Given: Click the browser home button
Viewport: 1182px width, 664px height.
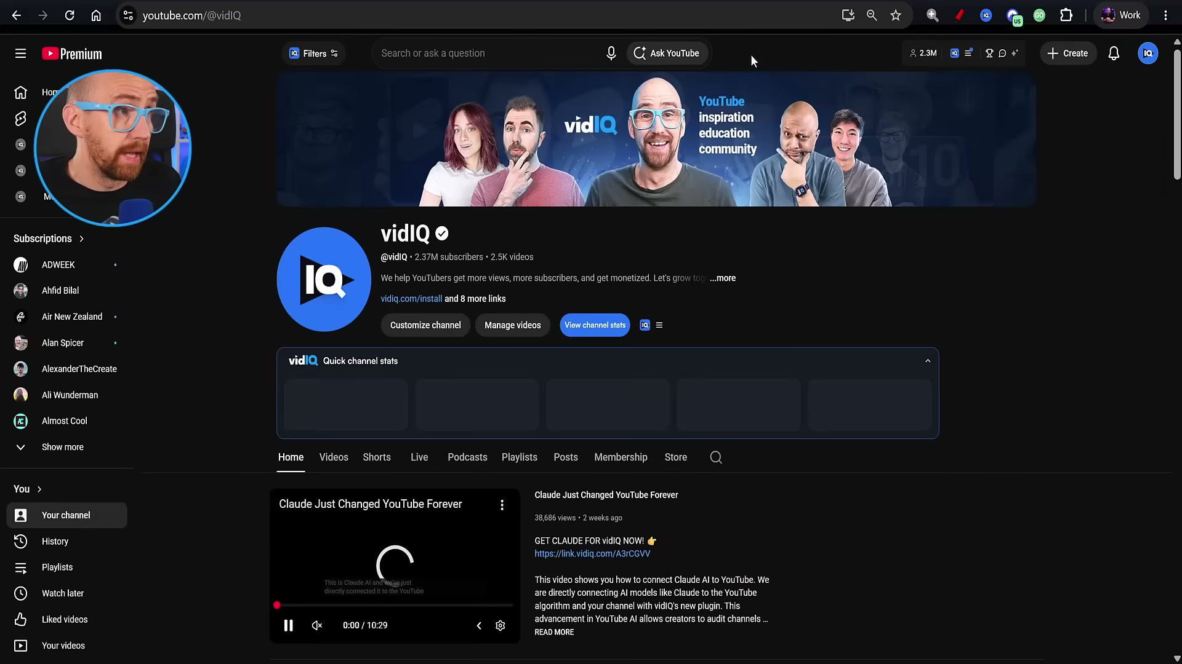Looking at the screenshot, I should pos(96,15).
